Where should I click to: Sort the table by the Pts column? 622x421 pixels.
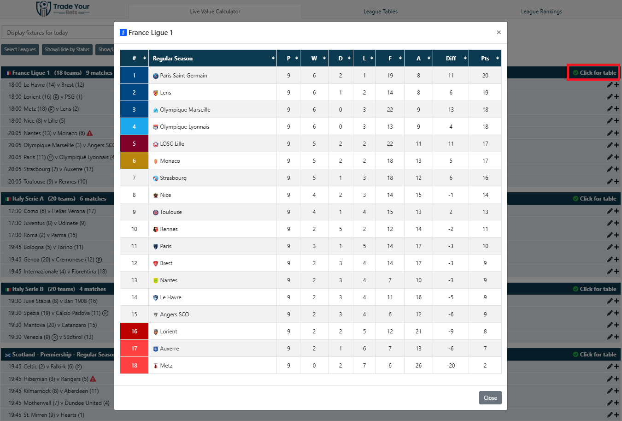pyautogui.click(x=485, y=59)
